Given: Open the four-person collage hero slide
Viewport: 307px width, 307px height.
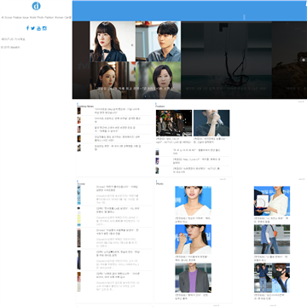Looking at the screenshot, I should point(136,60).
